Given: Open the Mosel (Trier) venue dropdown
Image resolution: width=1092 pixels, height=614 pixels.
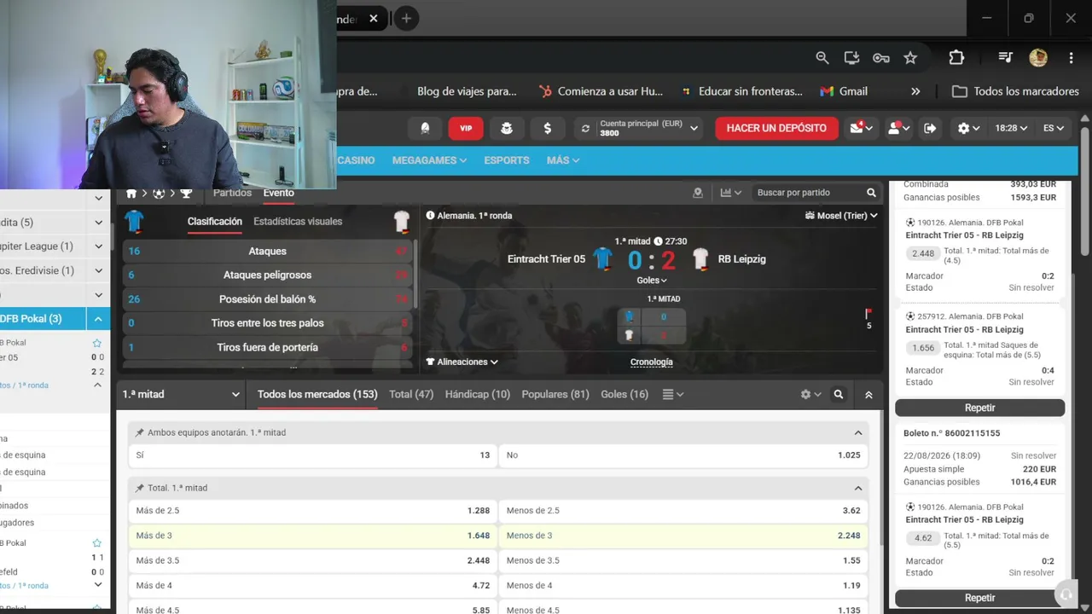Looking at the screenshot, I should point(841,216).
